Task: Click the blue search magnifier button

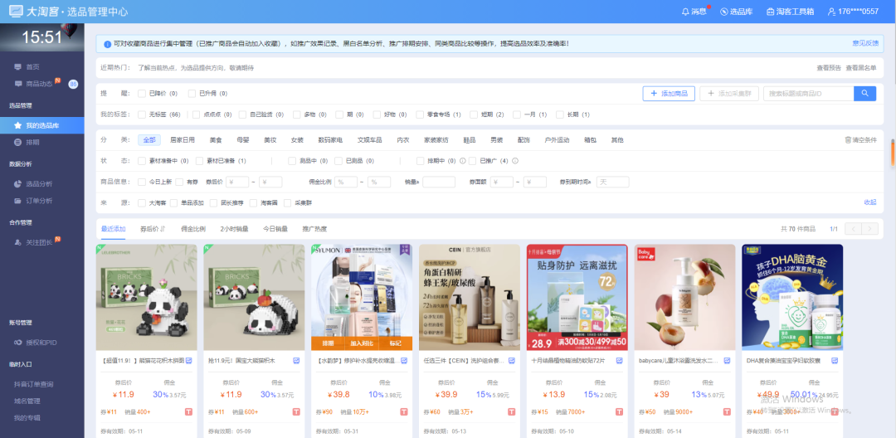Action: [864, 94]
